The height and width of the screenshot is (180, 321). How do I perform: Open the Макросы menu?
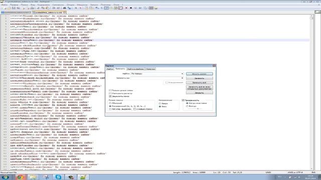(x=82, y=4)
